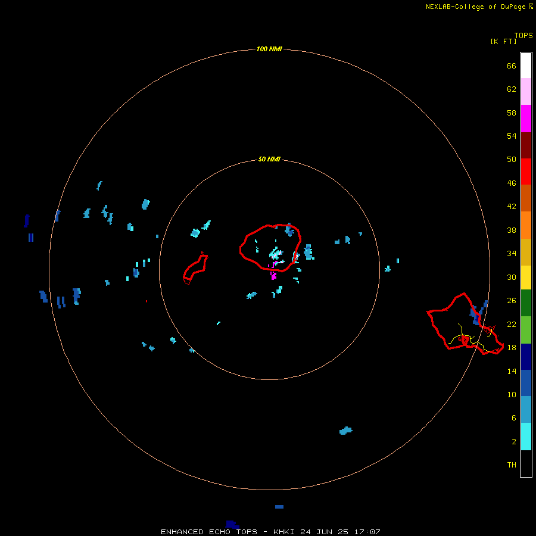This screenshot has width=536, height=536.
Task: Click the small red Niihau island outline
Action: pyautogui.click(x=195, y=269)
